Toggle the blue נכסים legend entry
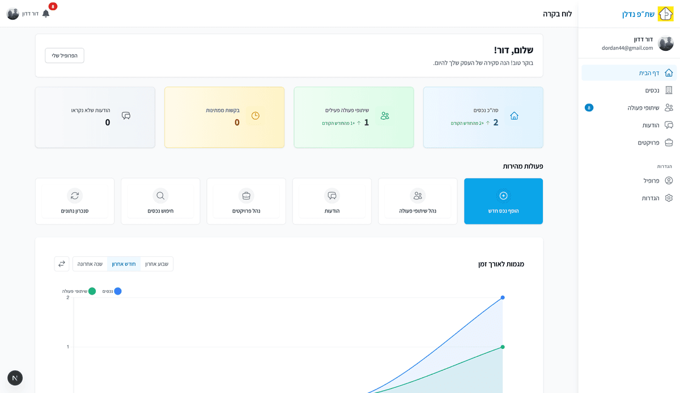The image size is (680, 393). (x=112, y=291)
